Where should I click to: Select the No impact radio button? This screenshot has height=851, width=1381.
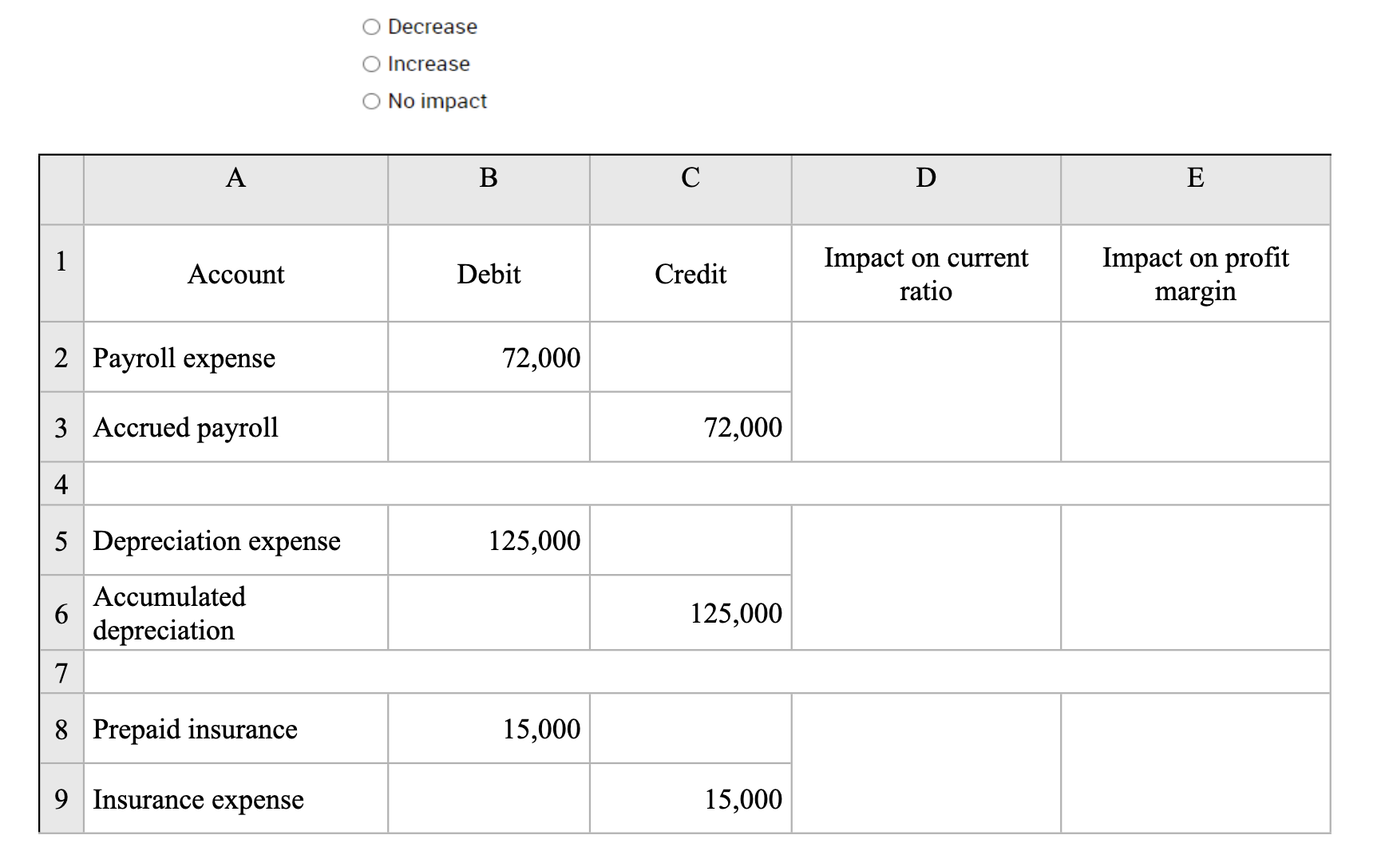(370, 101)
